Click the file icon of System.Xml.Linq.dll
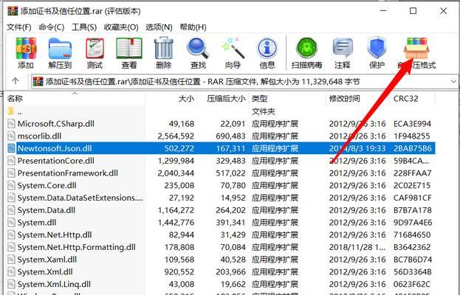460x295 pixels. (11, 284)
